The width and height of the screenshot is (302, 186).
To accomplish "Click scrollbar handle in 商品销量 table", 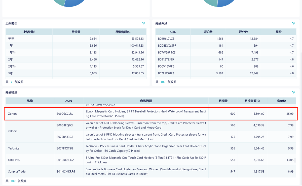I will 295,160.
